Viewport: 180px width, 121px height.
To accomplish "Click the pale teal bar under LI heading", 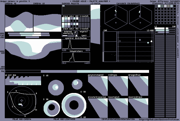I will (159, 30).
